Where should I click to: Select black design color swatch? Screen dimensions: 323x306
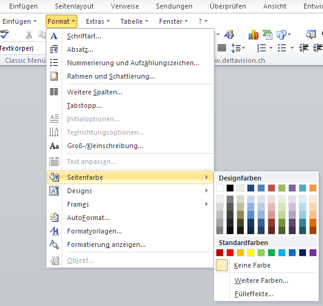(230, 188)
